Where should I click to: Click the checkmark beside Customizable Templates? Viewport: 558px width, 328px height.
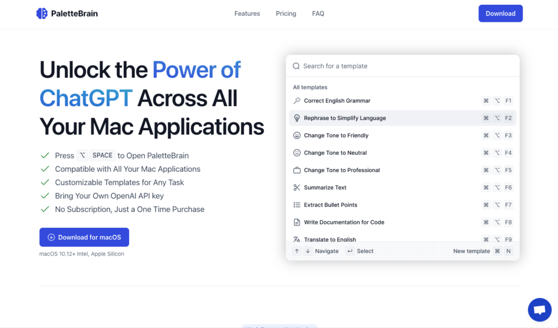[45, 183]
